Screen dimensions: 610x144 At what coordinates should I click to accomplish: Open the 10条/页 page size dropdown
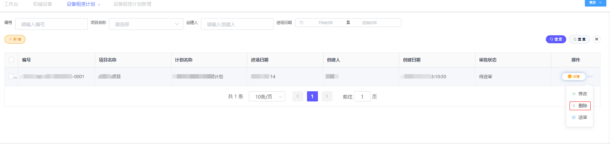click(267, 96)
